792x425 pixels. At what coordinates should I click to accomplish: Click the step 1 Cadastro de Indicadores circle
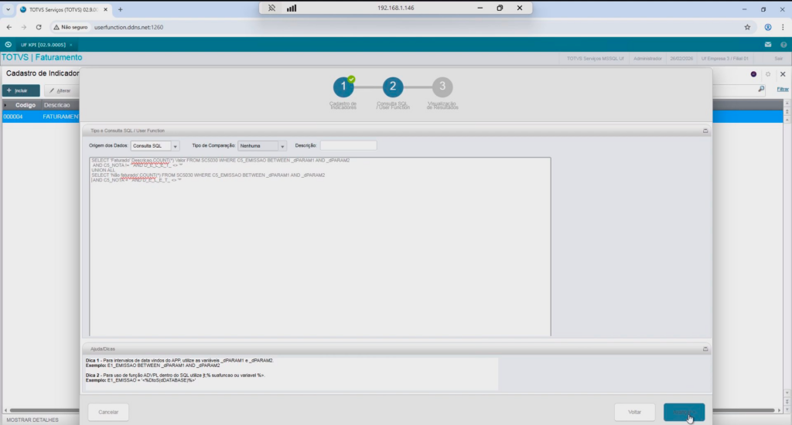pos(343,87)
